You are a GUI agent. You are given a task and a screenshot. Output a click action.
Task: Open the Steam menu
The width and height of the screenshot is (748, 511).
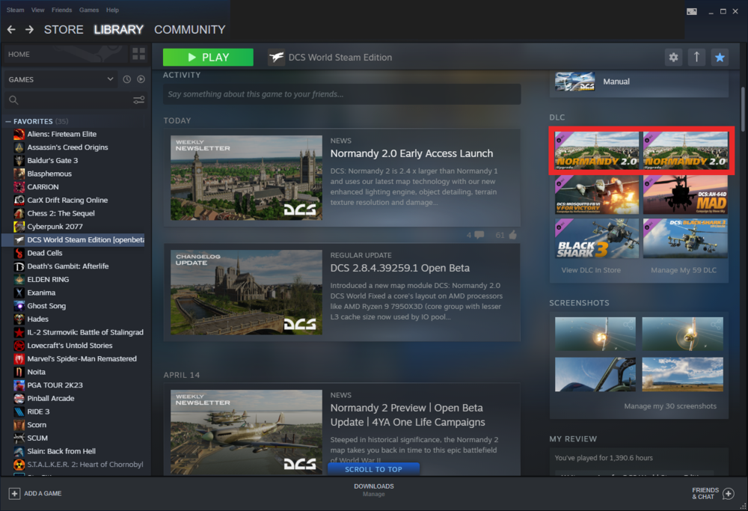click(x=15, y=10)
